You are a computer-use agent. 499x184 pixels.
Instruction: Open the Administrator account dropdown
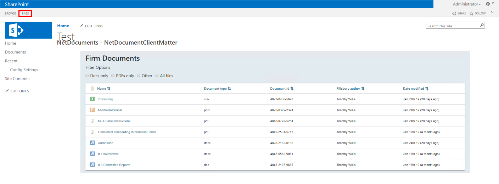click(467, 4)
